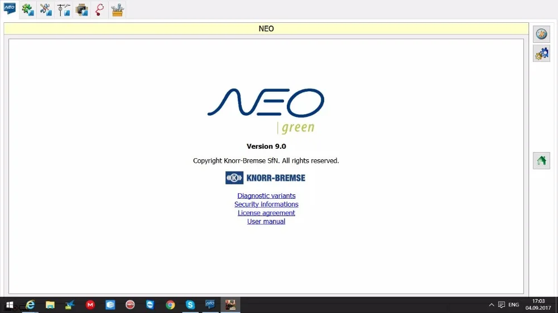Click the NEO title in yellow header

coord(266,29)
